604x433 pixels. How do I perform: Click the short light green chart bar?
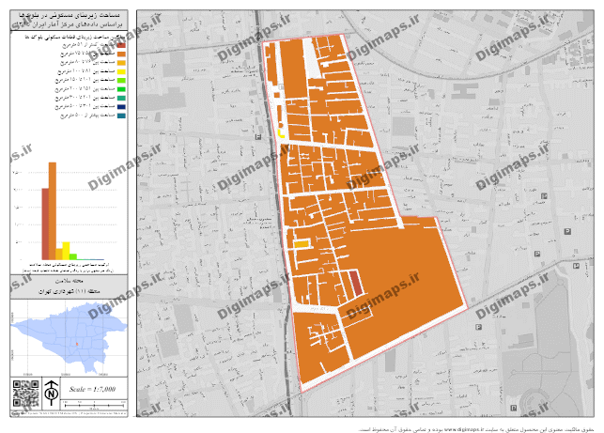(73, 257)
